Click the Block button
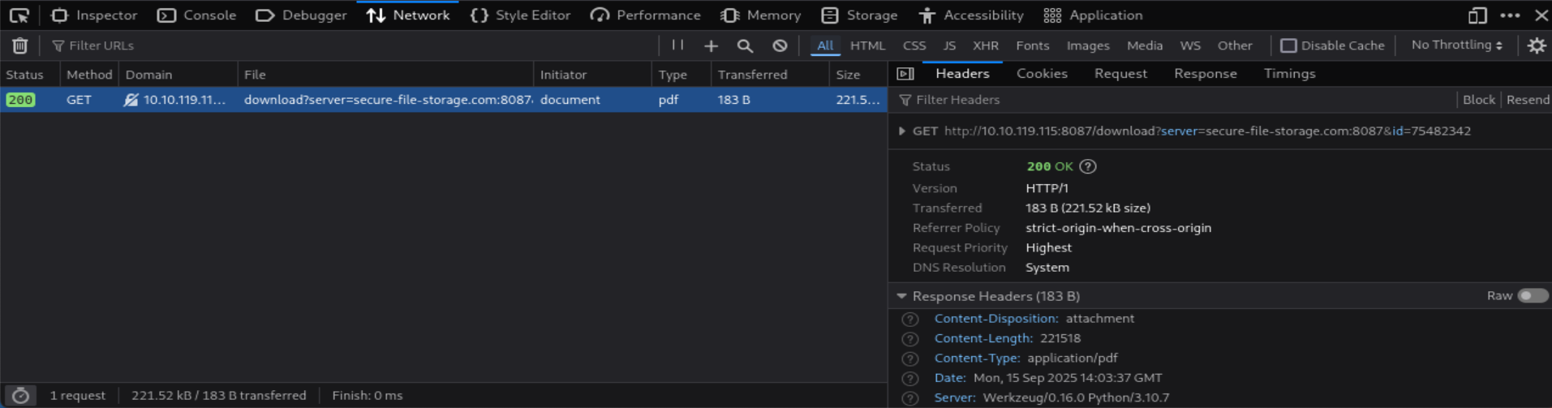This screenshot has width=1552, height=408. click(x=1478, y=100)
